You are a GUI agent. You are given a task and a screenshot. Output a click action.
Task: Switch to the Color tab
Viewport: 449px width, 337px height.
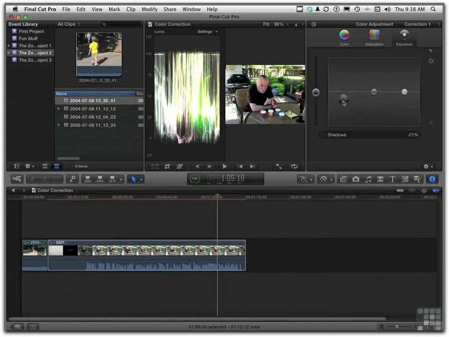pyautogui.click(x=344, y=38)
